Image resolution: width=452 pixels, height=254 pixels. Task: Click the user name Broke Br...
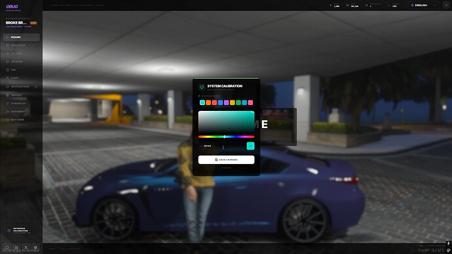click(x=16, y=23)
